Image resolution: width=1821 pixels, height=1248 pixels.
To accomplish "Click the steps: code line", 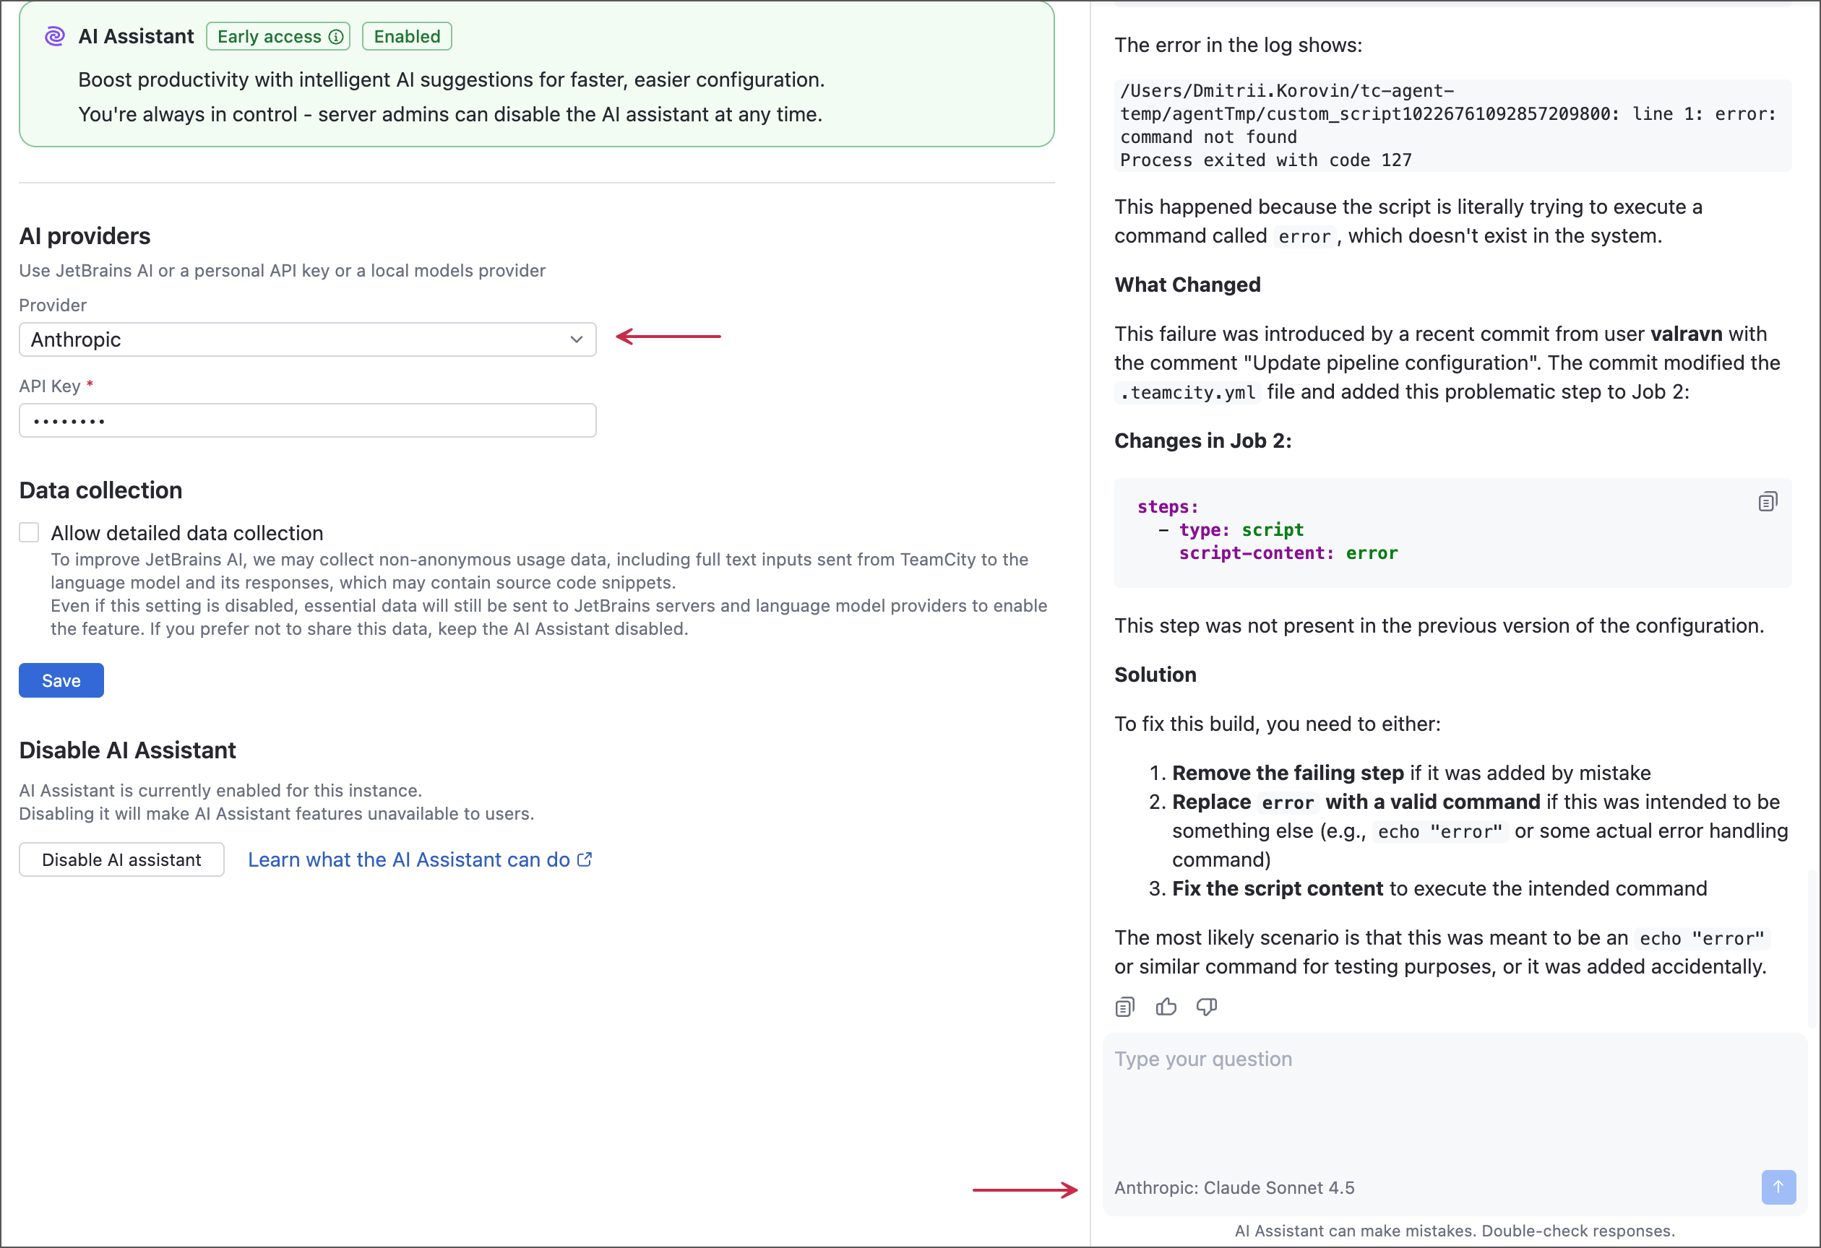I will [x=1168, y=506].
